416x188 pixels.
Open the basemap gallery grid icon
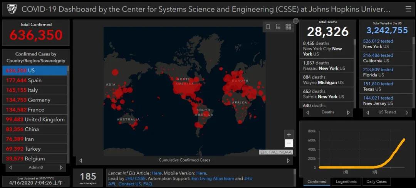288,27
